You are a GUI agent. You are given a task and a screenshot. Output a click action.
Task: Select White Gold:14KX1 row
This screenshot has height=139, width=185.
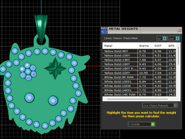(139, 90)
